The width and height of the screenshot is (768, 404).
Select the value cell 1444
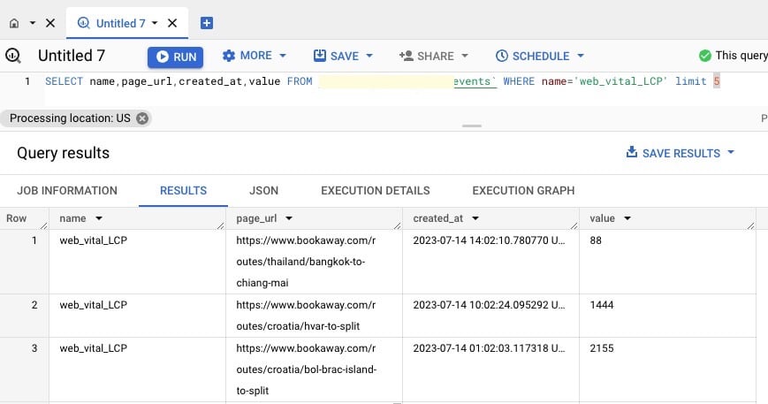[x=667, y=316]
